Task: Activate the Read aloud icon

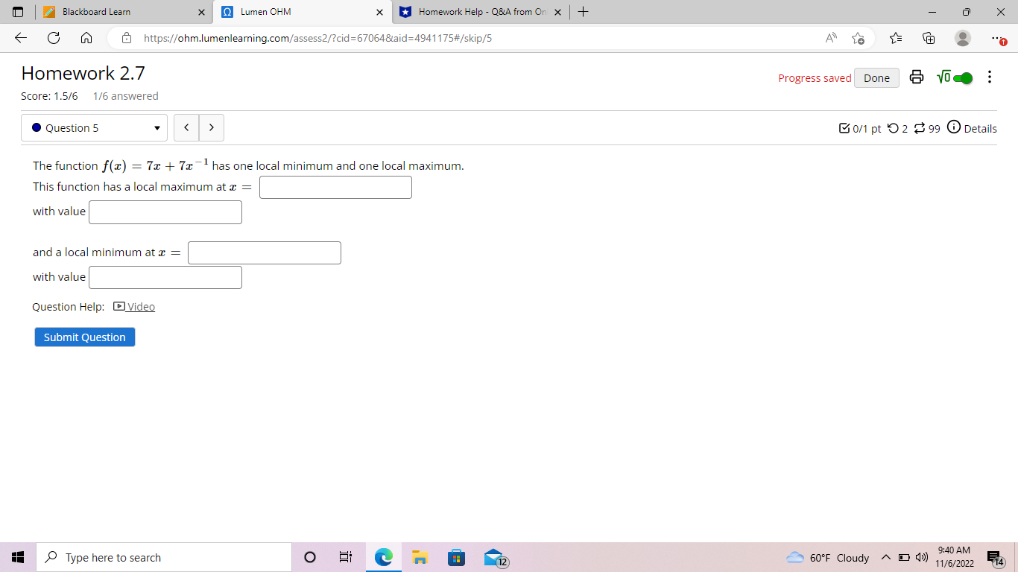Action: click(830, 38)
